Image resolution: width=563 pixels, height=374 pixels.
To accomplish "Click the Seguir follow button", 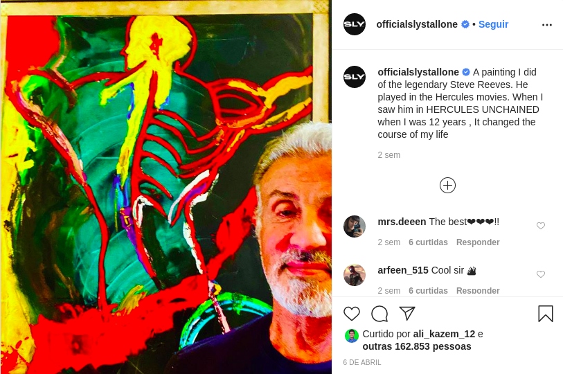I will pos(493,24).
